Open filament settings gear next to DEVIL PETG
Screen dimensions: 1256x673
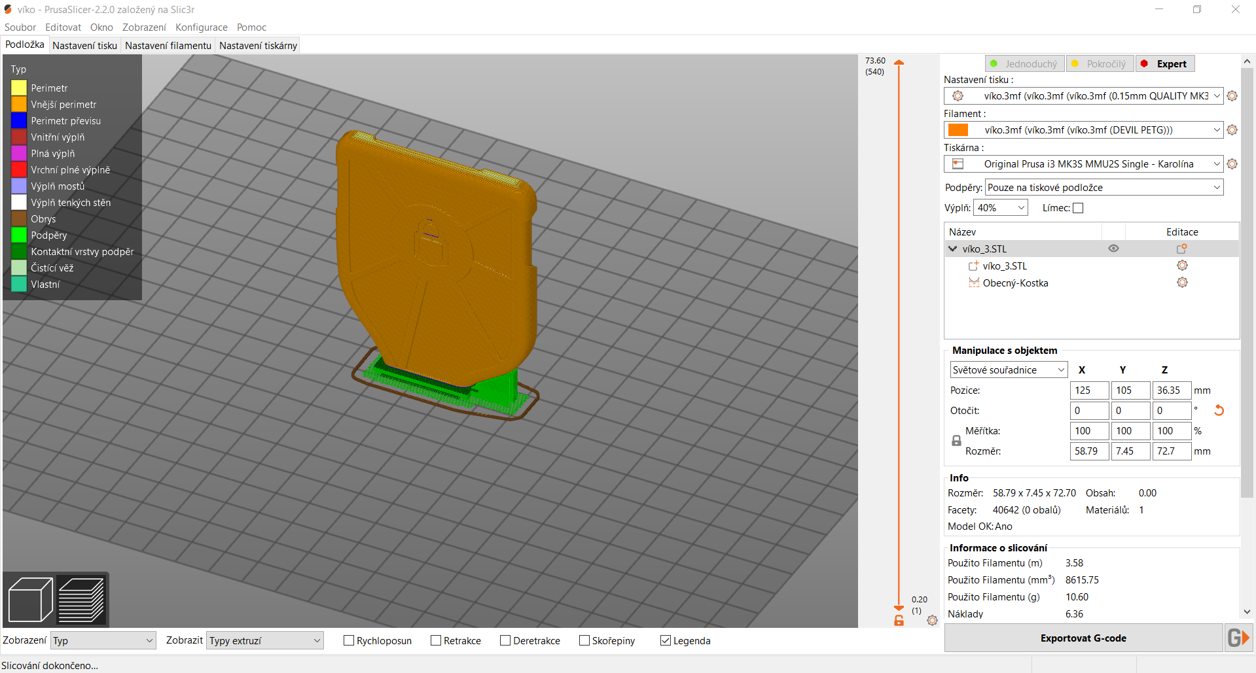coord(1233,129)
